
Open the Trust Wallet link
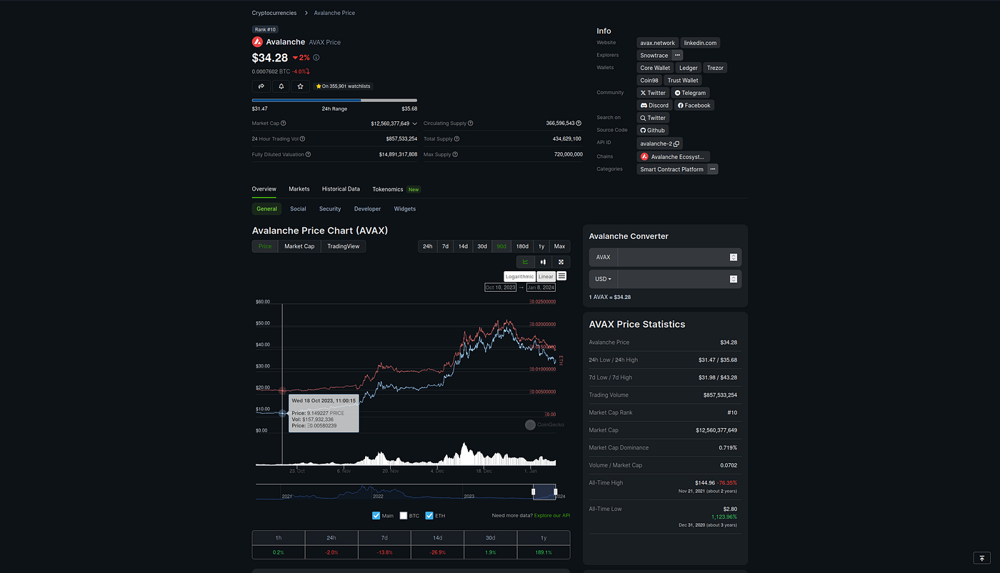pyautogui.click(x=683, y=81)
